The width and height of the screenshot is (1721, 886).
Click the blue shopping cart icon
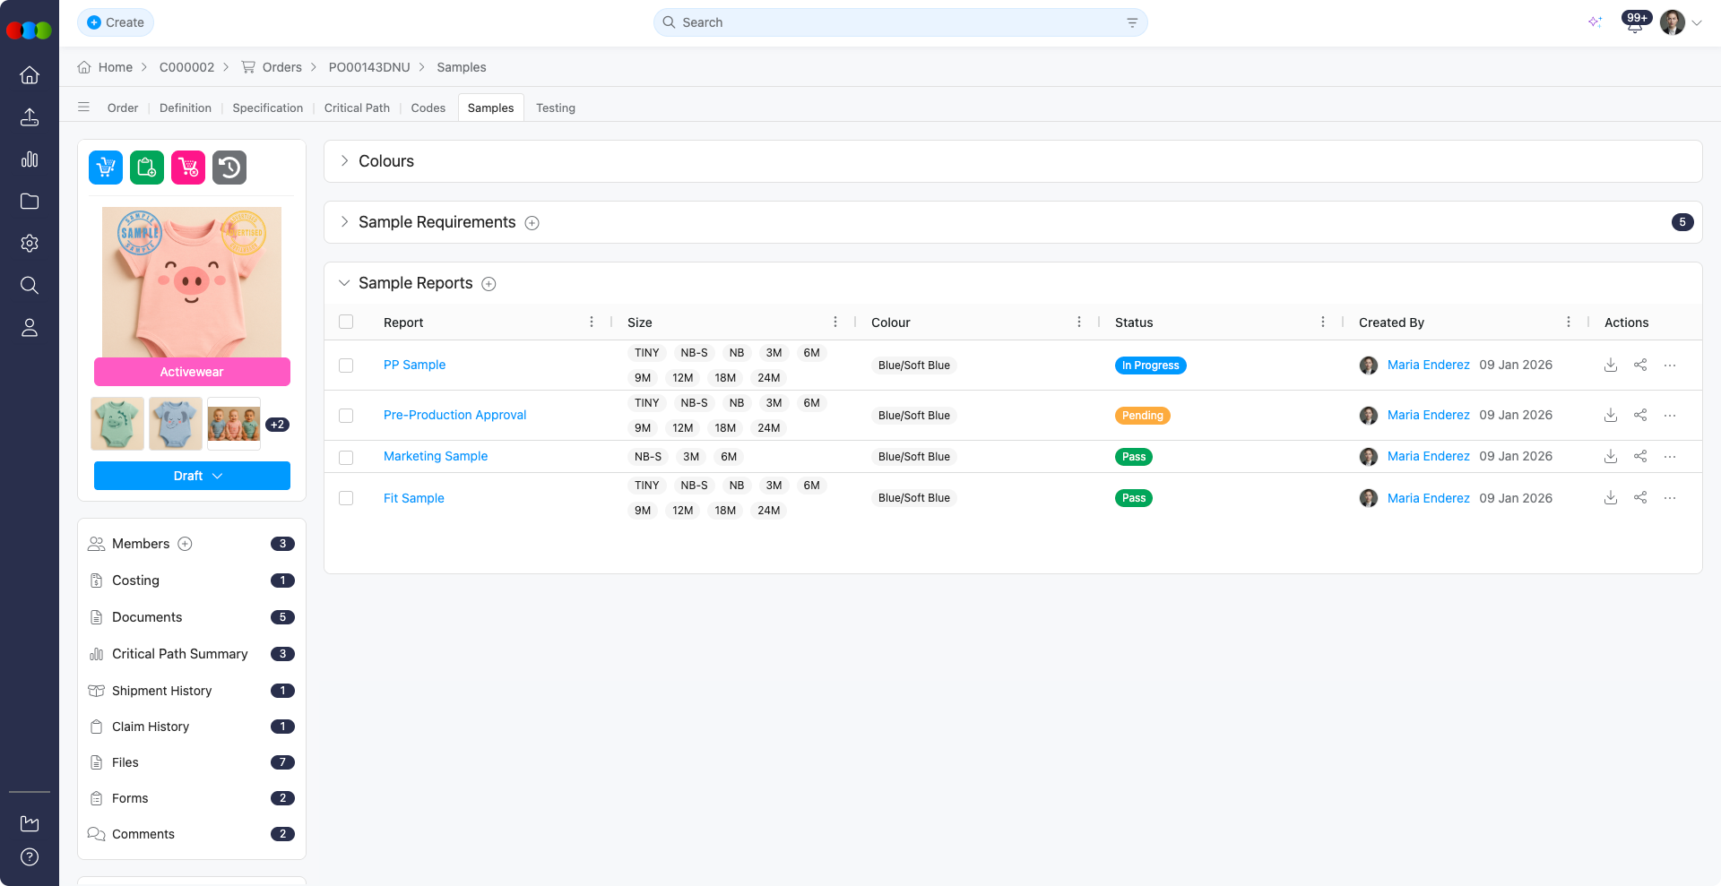point(105,167)
